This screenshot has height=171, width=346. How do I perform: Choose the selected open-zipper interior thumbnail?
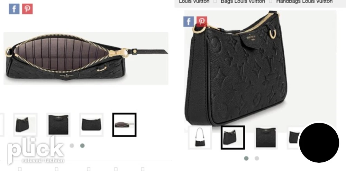[x=124, y=124]
